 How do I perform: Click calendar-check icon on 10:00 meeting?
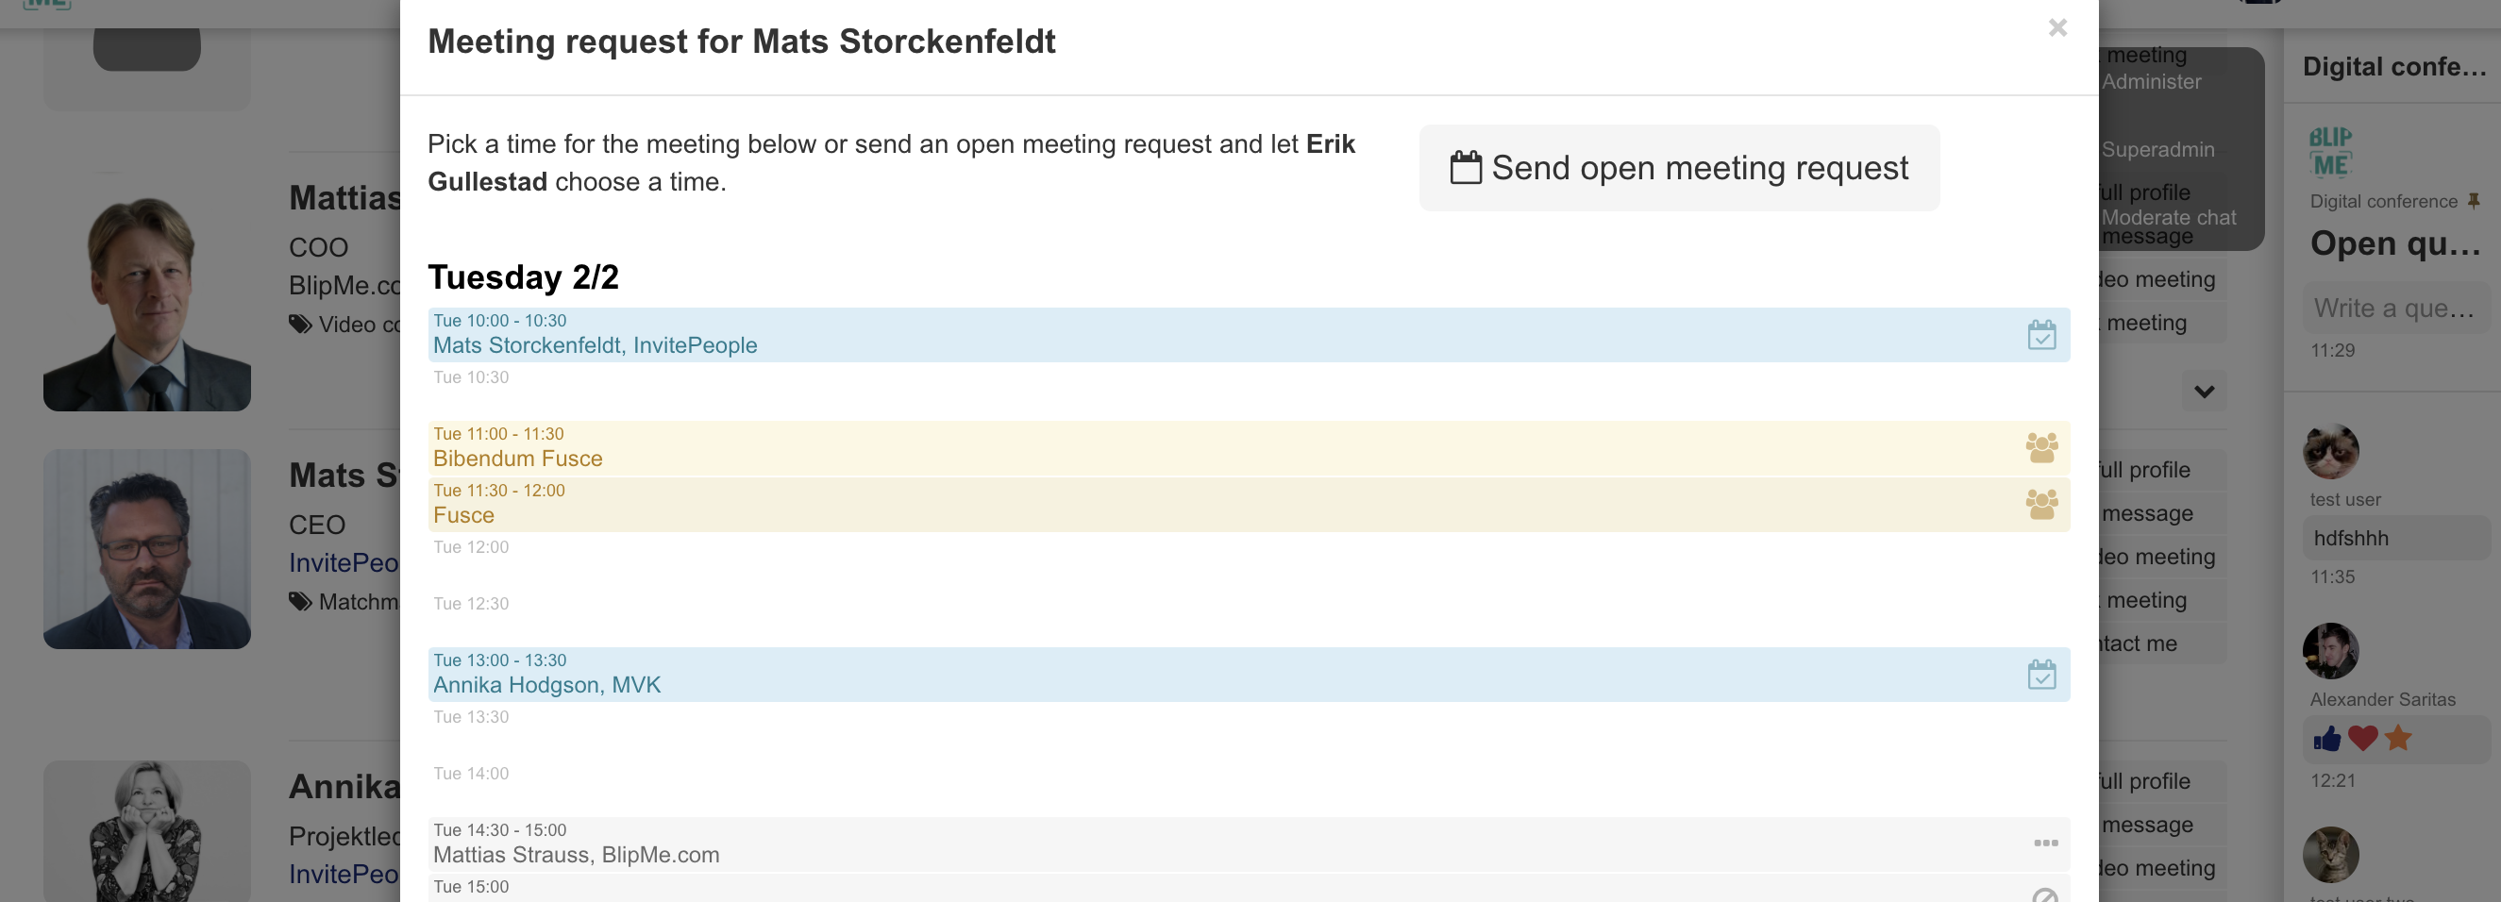(2041, 335)
